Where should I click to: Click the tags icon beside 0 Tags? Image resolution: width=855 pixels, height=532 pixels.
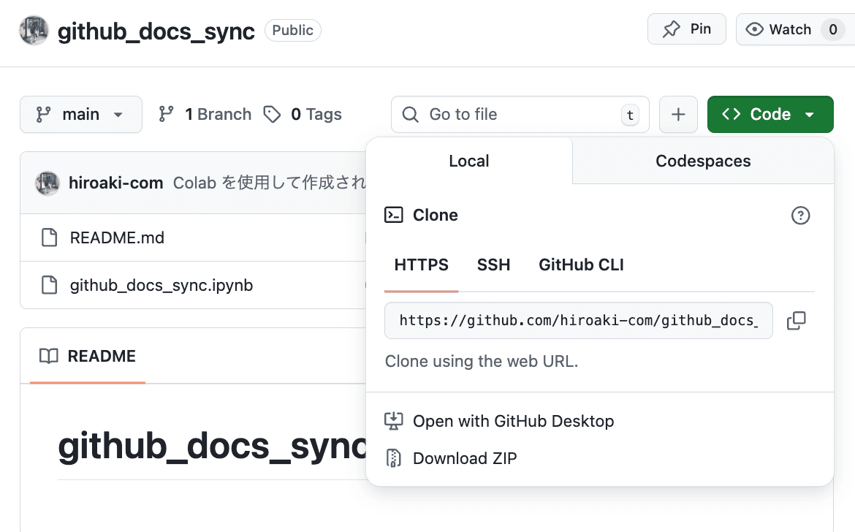click(273, 114)
